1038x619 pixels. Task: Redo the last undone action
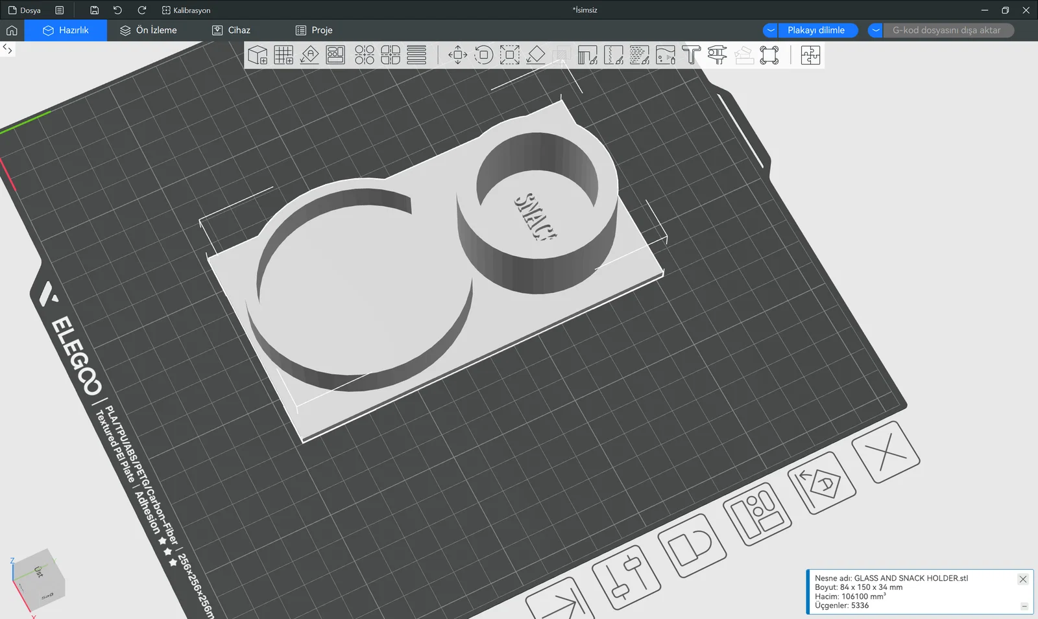tap(142, 10)
